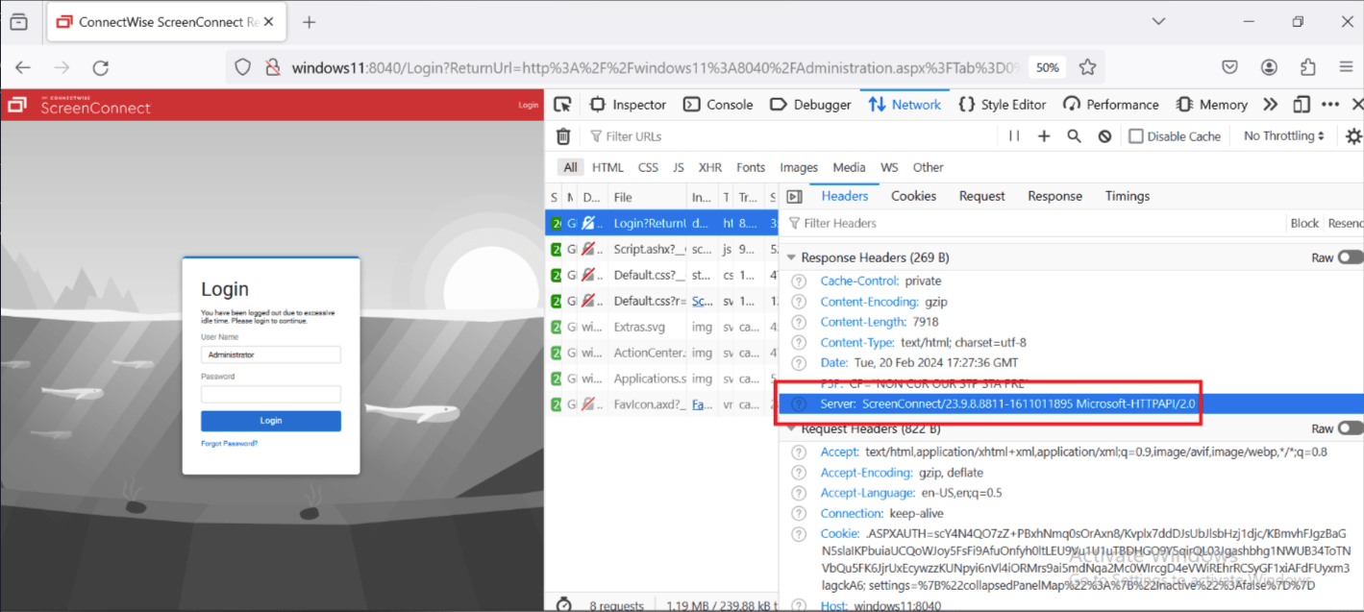Open the Memory panel

click(x=1211, y=104)
